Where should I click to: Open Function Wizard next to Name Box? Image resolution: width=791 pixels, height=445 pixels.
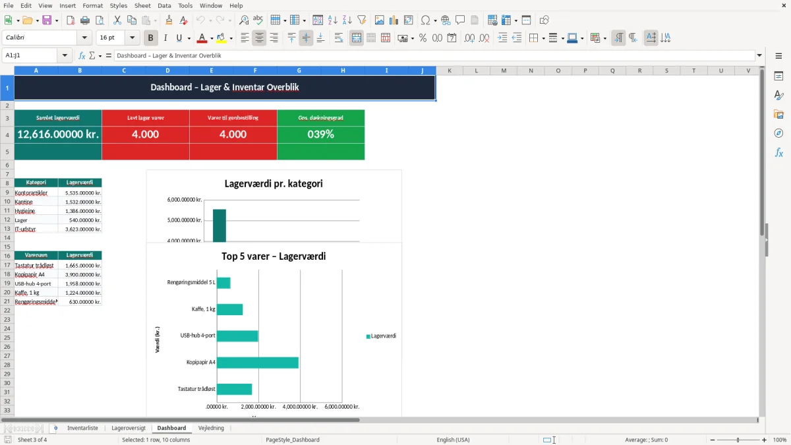82,55
